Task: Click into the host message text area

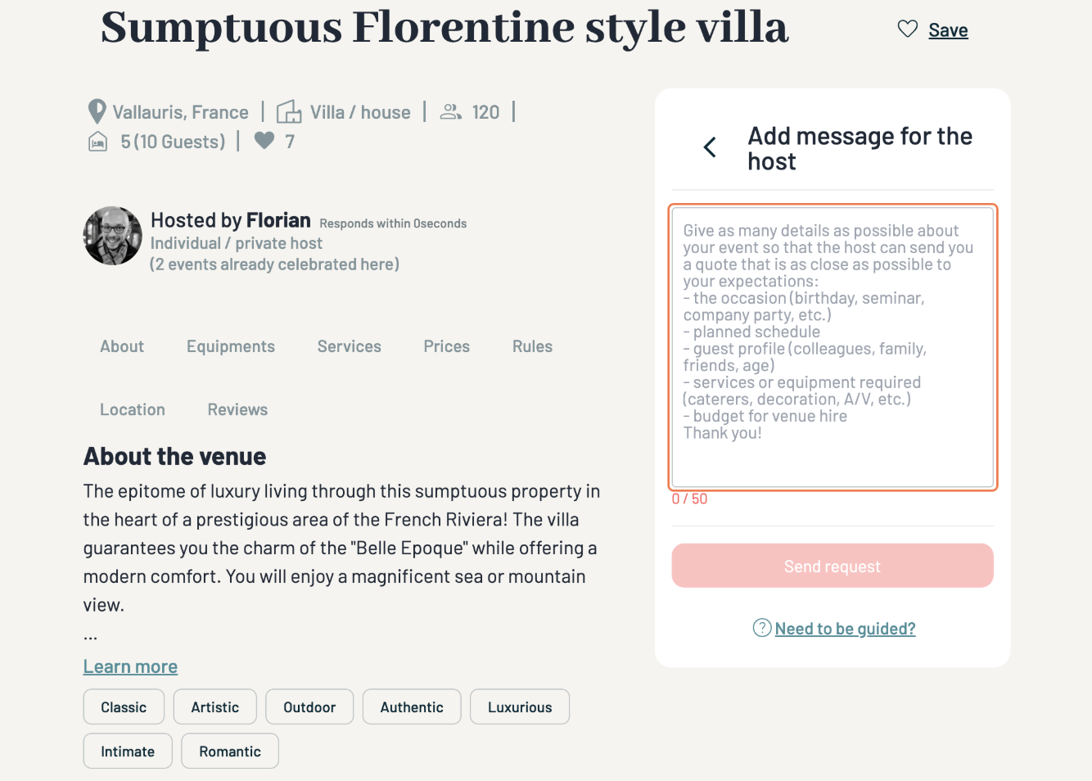Action: (833, 347)
